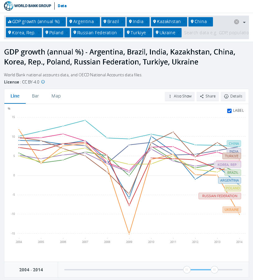The width and height of the screenshot is (253, 280).
Task: Click the location pin icon on Brazil tag
Action: coord(105,22)
